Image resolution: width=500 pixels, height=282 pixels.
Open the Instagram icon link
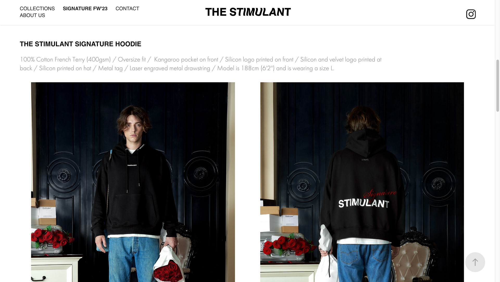click(471, 14)
